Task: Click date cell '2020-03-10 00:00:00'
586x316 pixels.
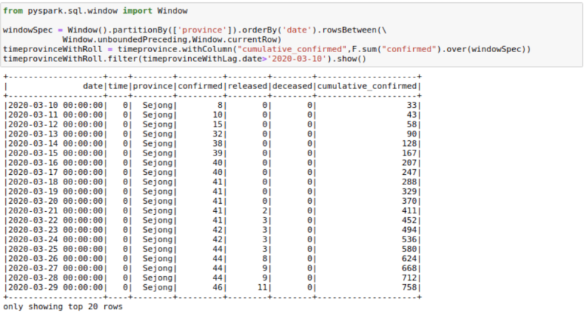Action: (55, 106)
